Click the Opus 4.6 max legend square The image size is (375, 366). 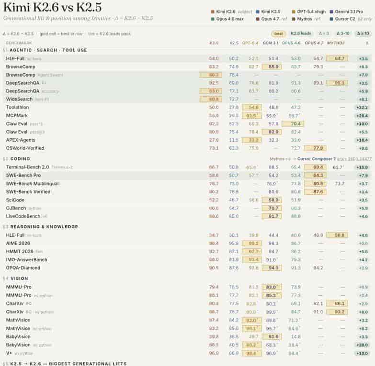coord(213,19)
